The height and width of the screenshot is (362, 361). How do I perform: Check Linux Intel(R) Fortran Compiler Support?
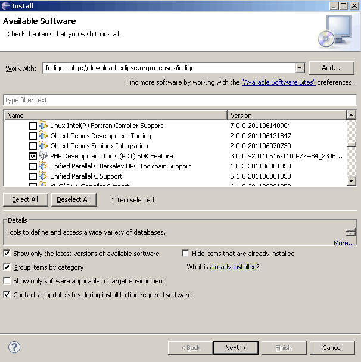coord(33,126)
